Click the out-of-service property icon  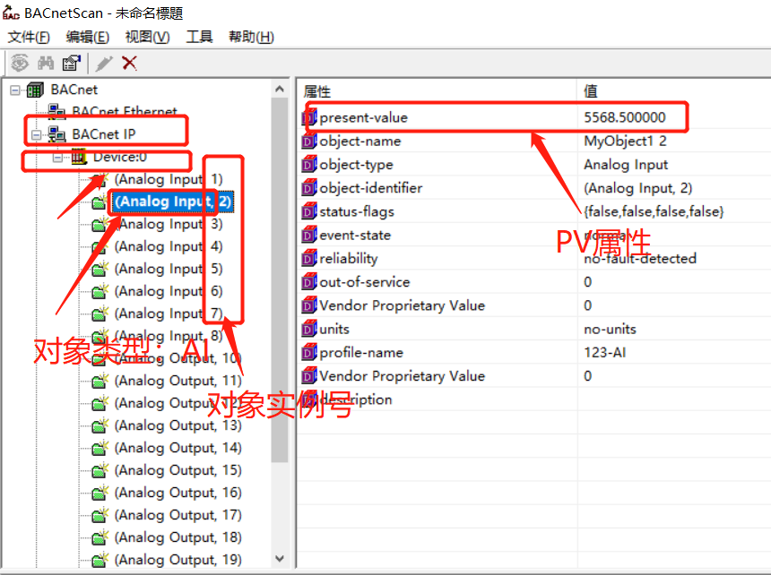309,282
